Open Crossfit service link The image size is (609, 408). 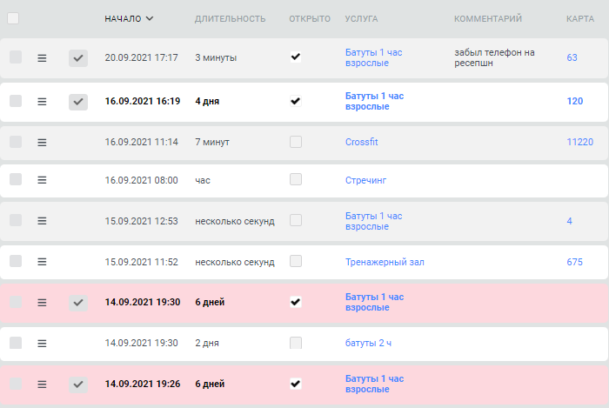pos(362,142)
